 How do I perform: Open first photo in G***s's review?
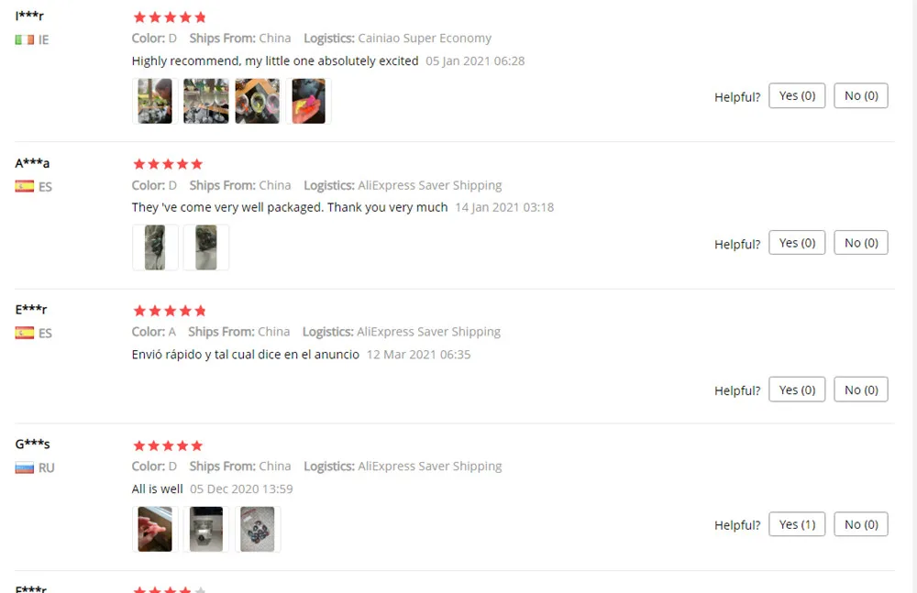(155, 529)
